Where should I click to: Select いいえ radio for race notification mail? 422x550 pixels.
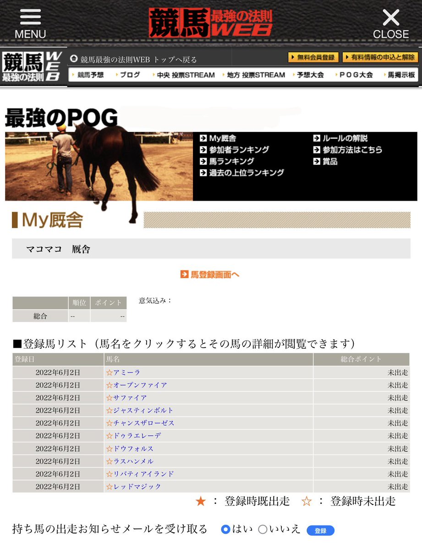pos(263,529)
